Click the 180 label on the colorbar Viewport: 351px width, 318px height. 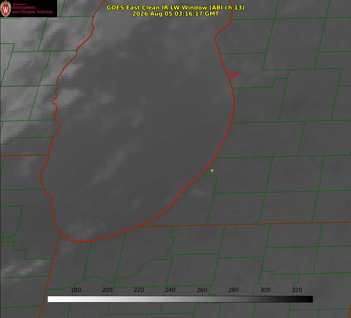tap(75, 290)
